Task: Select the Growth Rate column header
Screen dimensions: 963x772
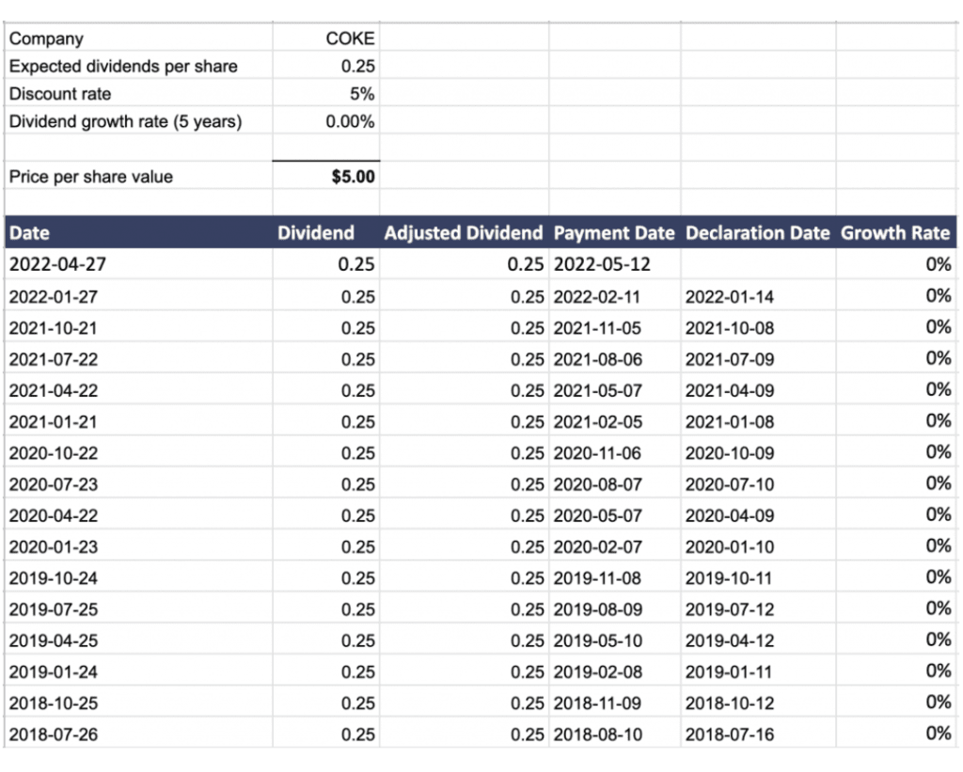Action: (895, 233)
